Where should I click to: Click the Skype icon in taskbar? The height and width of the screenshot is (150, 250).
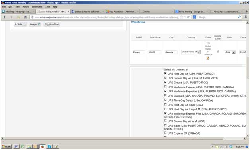(x=49, y=146)
